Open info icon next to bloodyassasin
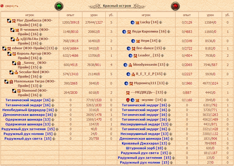Screen dimensions: 234x166 [x=167, y=65]
